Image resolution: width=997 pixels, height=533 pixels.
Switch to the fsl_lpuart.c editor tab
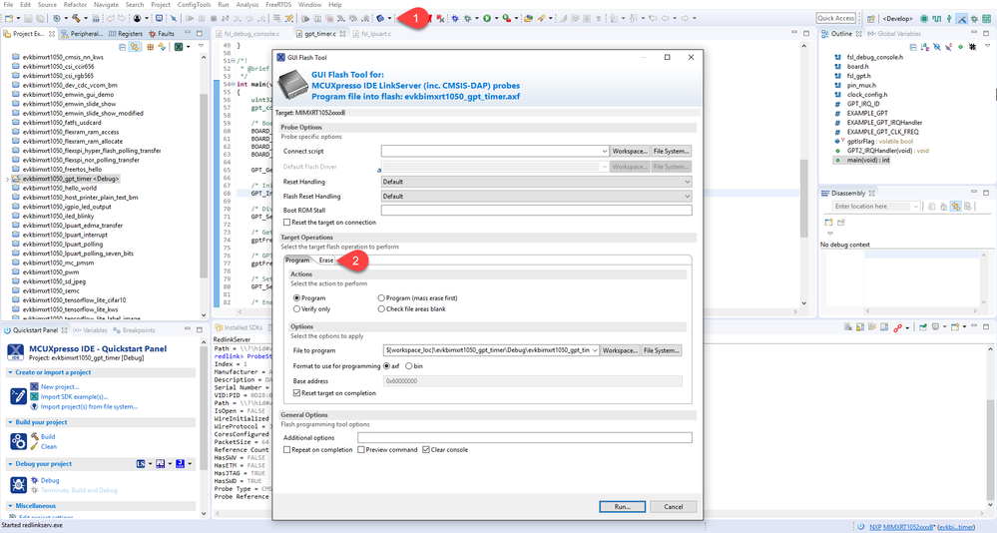(372, 34)
